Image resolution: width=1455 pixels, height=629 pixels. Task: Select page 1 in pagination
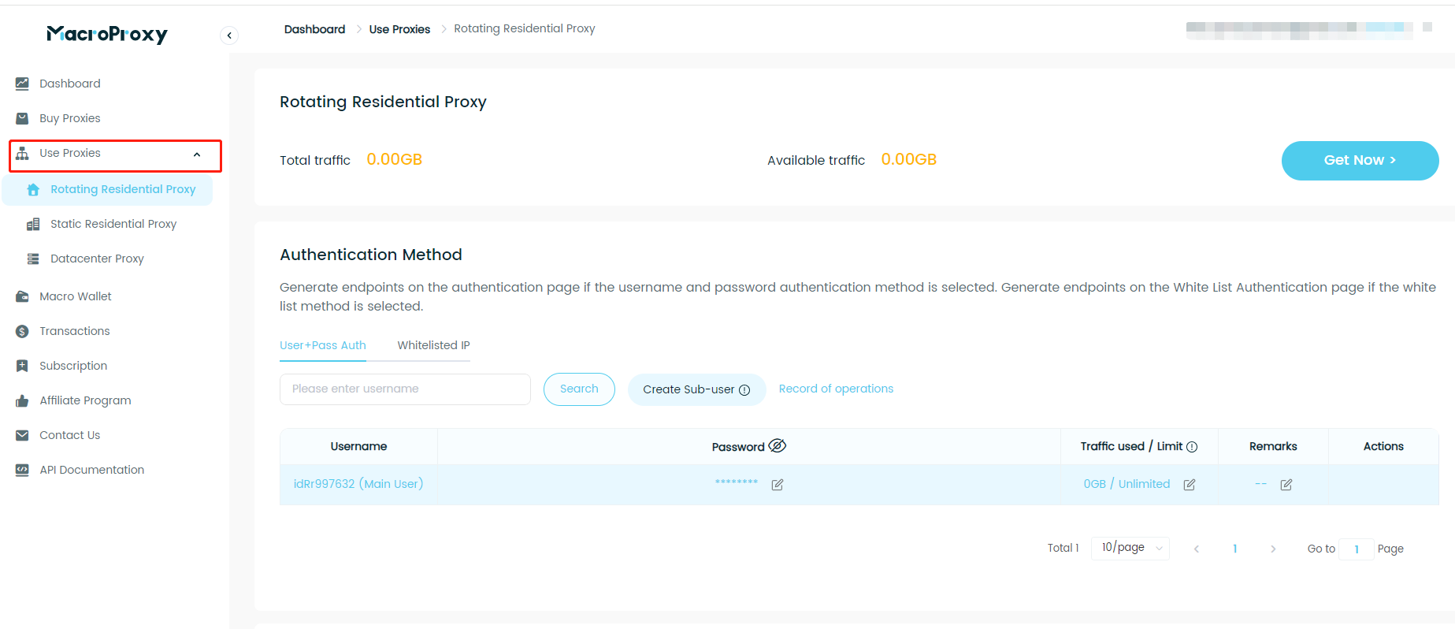pos(1234,549)
